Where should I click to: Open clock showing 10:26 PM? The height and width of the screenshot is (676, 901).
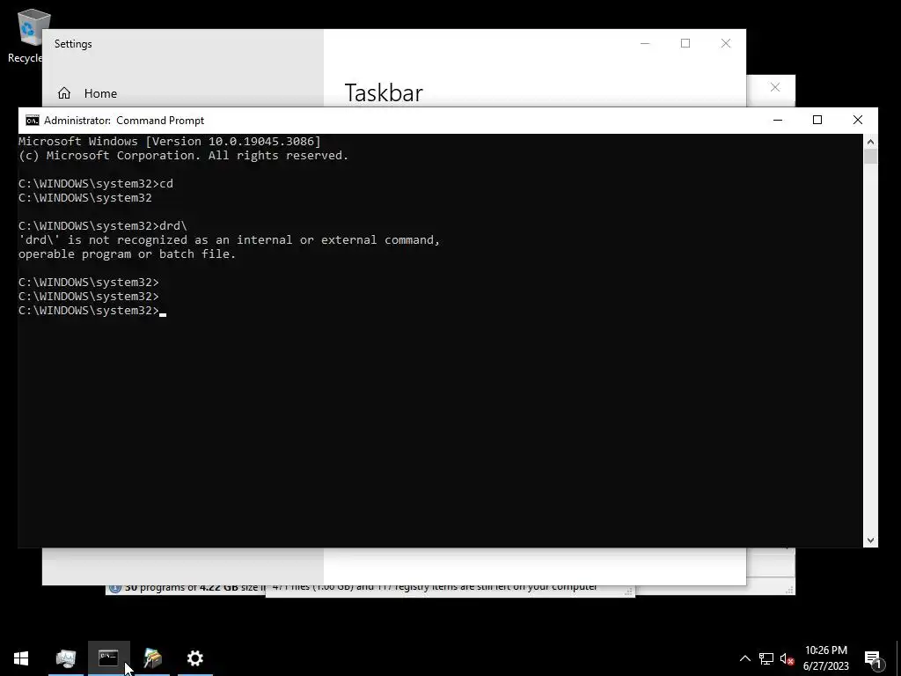click(825, 658)
